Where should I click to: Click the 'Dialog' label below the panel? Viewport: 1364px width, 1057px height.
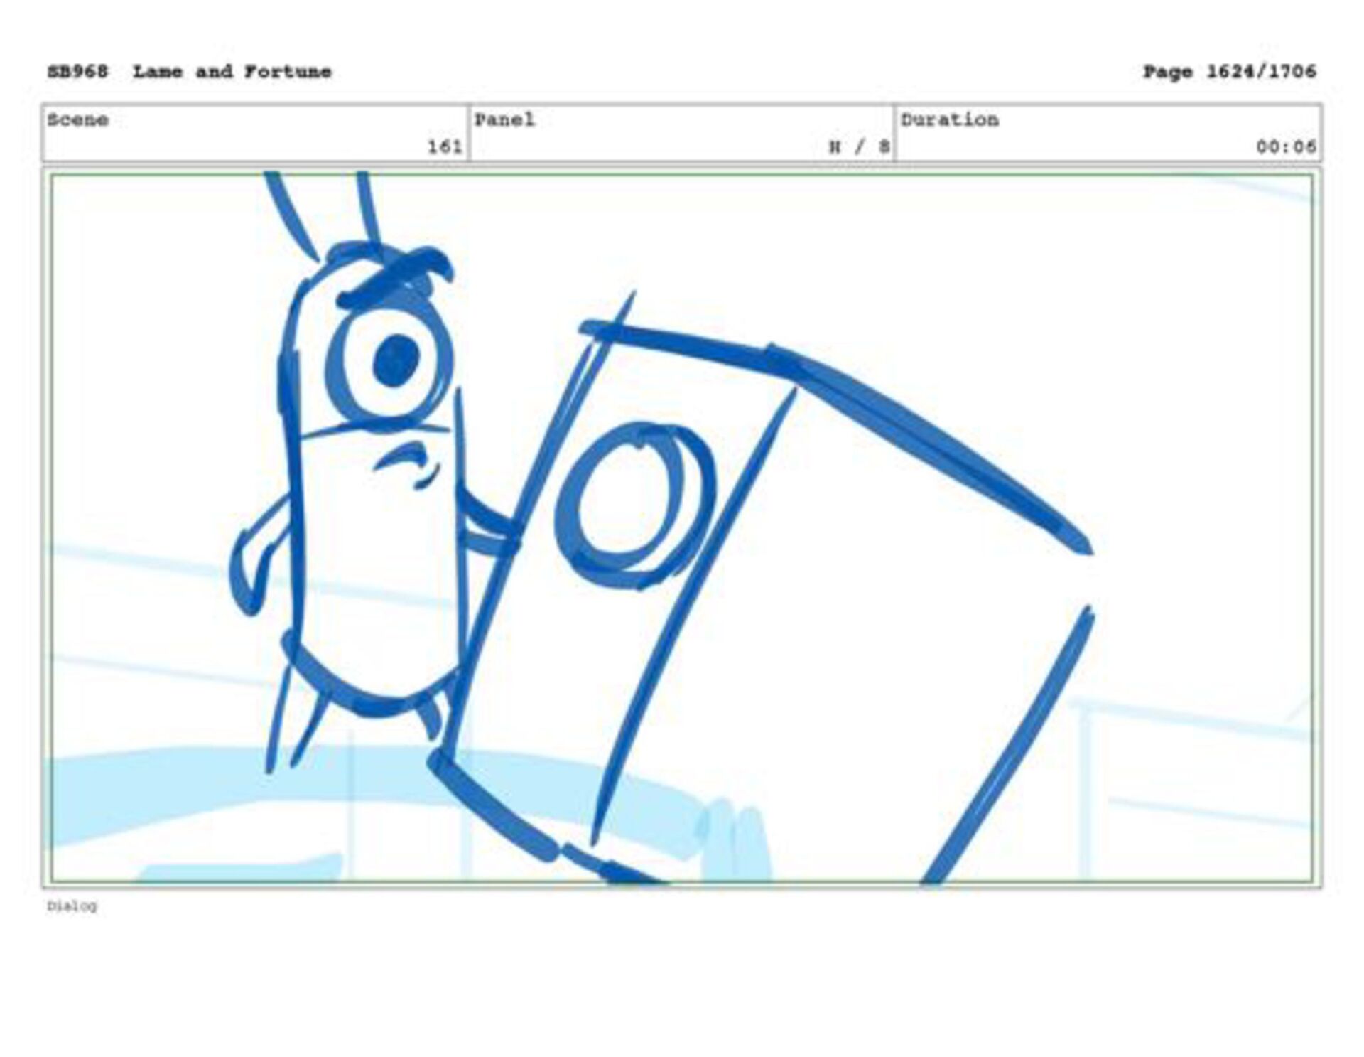point(72,906)
